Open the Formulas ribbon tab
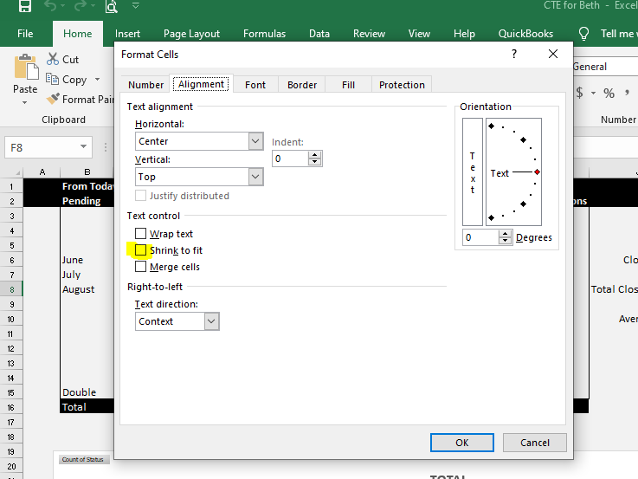 265,34
